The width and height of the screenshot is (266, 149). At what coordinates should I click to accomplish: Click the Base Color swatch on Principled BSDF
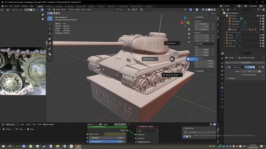click(x=115, y=134)
